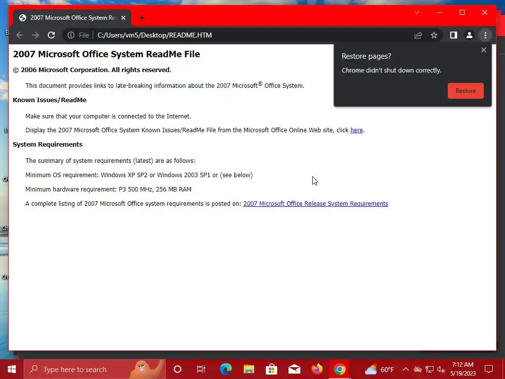The height and width of the screenshot is (379, 505).
Task: Follow the 'here' link to Known Issues
Action: (356, 130)
